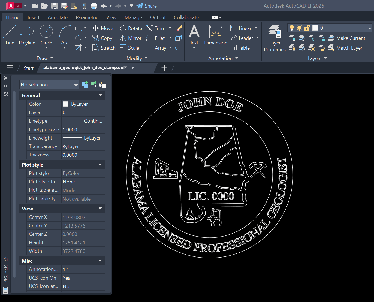The height and width of the screenshot is (302, 374).
Task: Open the layer name dropdown
Action: click(370, 28)
